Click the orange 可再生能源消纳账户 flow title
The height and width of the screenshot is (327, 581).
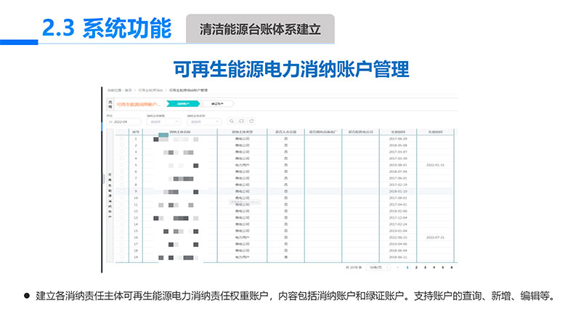click(x=139, y=104)
